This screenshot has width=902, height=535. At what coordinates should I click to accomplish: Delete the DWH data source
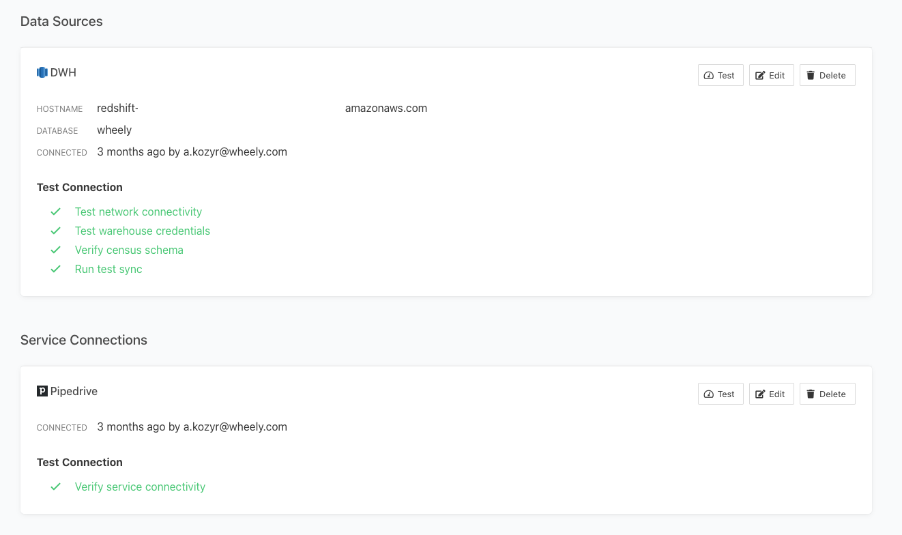(x=828, y=75)
